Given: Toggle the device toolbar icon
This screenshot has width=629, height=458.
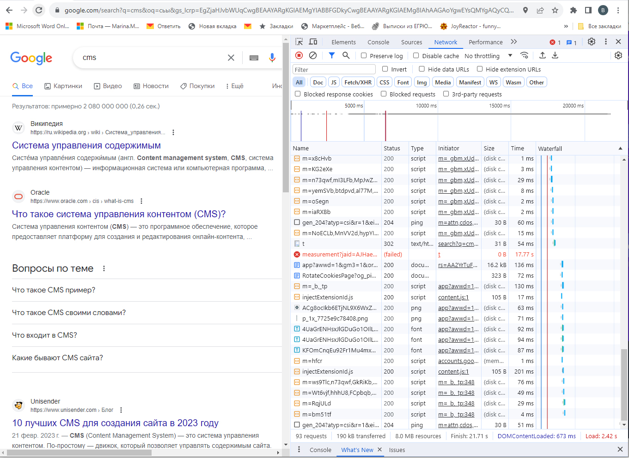Looking at the screenshot, I should (x=313, y=42).
